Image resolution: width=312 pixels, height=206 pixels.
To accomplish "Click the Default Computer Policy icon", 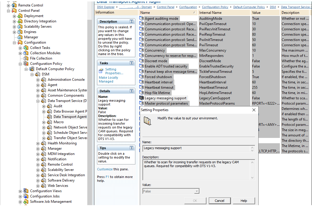I will (32, 69).
